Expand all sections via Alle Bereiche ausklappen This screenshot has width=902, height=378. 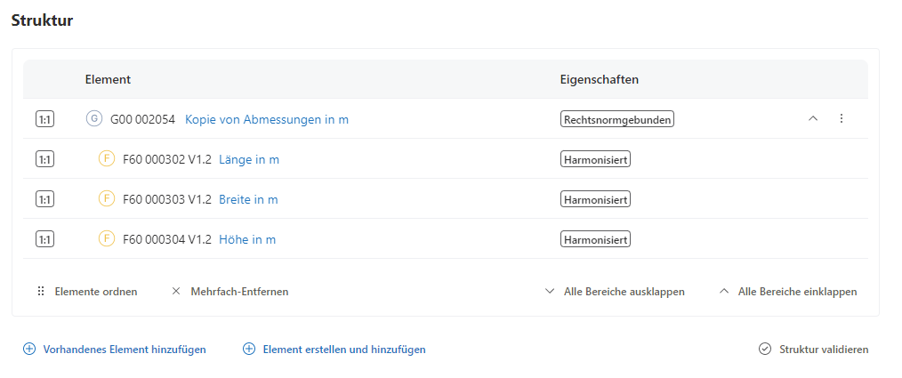[x=615, y=292]
